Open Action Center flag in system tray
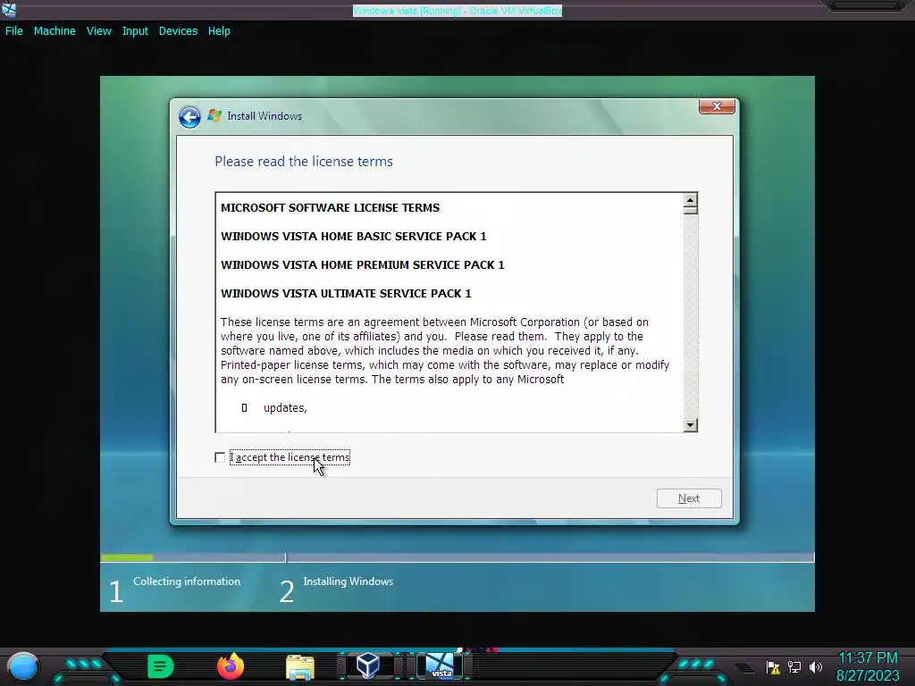The width and height of the screenshot is (915, 686). pyautogui.click(x=773, y=667)
